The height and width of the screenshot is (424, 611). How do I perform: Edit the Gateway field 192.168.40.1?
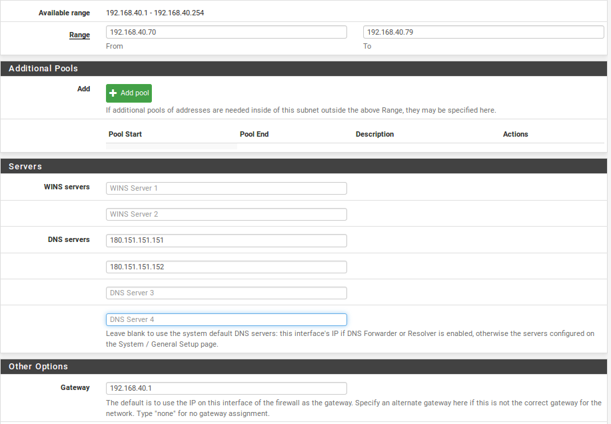click(x=227, y=388)
